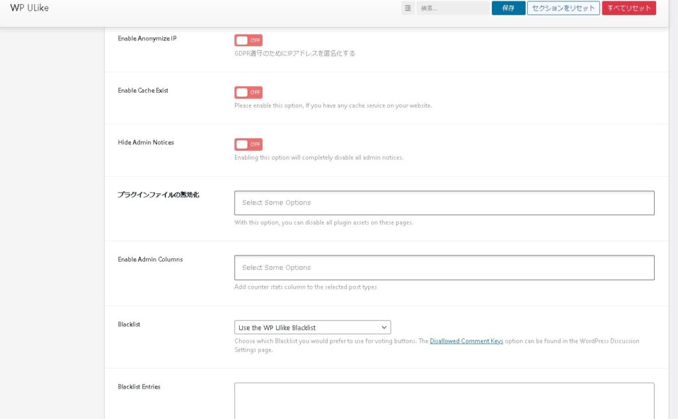Turn on the Enable Cache Exist toggle
The image size is (678, 419).
pyautogui.click(x=248, y=92)
